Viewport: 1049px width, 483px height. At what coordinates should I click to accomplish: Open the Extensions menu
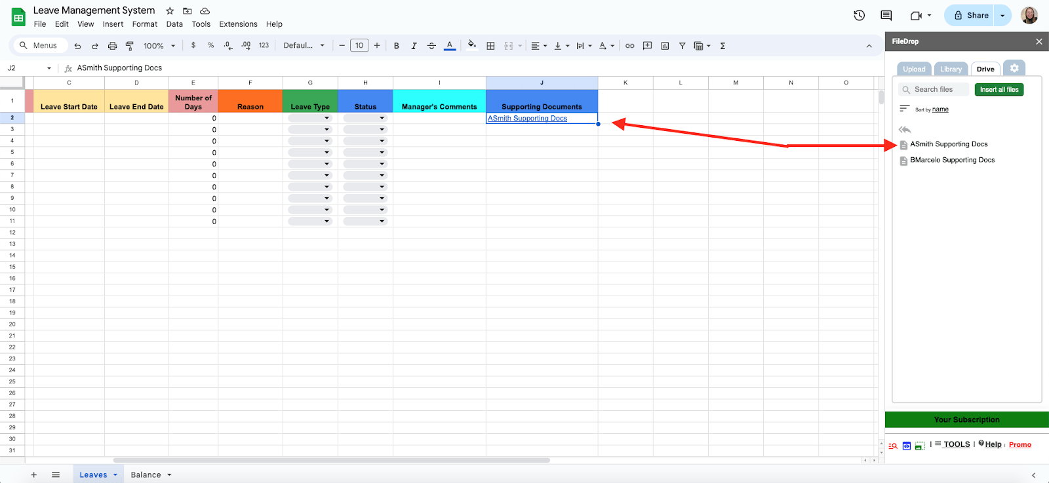point(238,24)
